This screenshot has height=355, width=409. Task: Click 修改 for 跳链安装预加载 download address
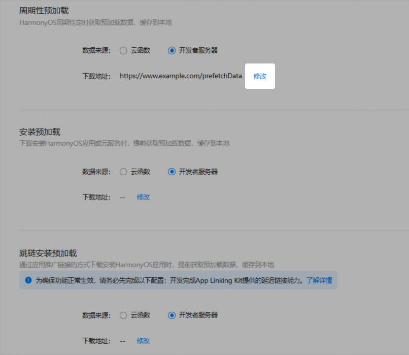(x=143, y=341)
